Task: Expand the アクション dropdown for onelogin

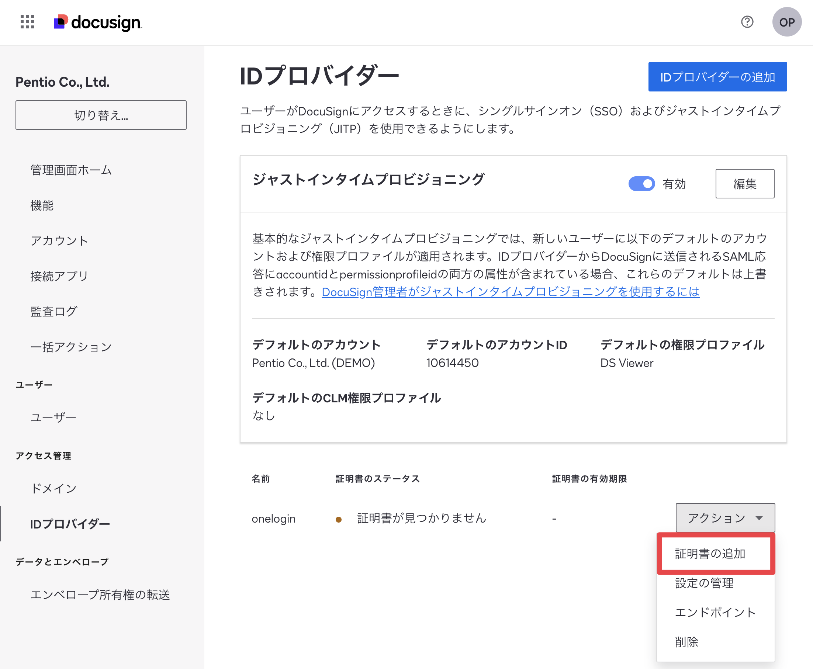Action: (725, 517)
